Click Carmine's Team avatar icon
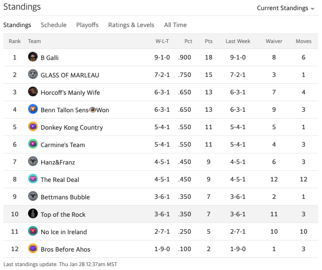This screenshot has height=270, width=322. [33, 144]
